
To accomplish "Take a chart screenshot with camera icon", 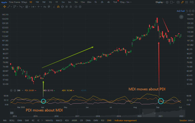I will click(178, 2).
